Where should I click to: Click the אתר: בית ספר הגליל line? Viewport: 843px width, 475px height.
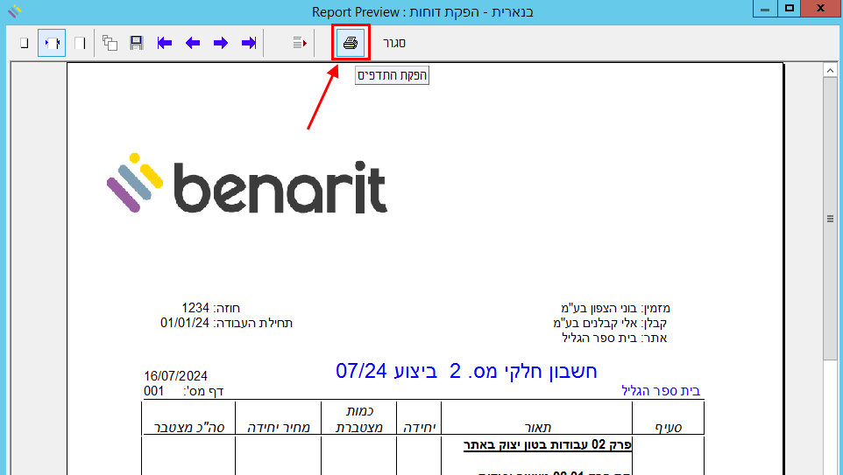[614, 339]
